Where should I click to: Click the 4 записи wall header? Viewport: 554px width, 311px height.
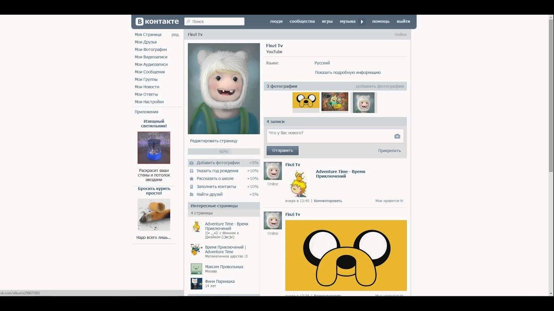(x=335, y=122)
